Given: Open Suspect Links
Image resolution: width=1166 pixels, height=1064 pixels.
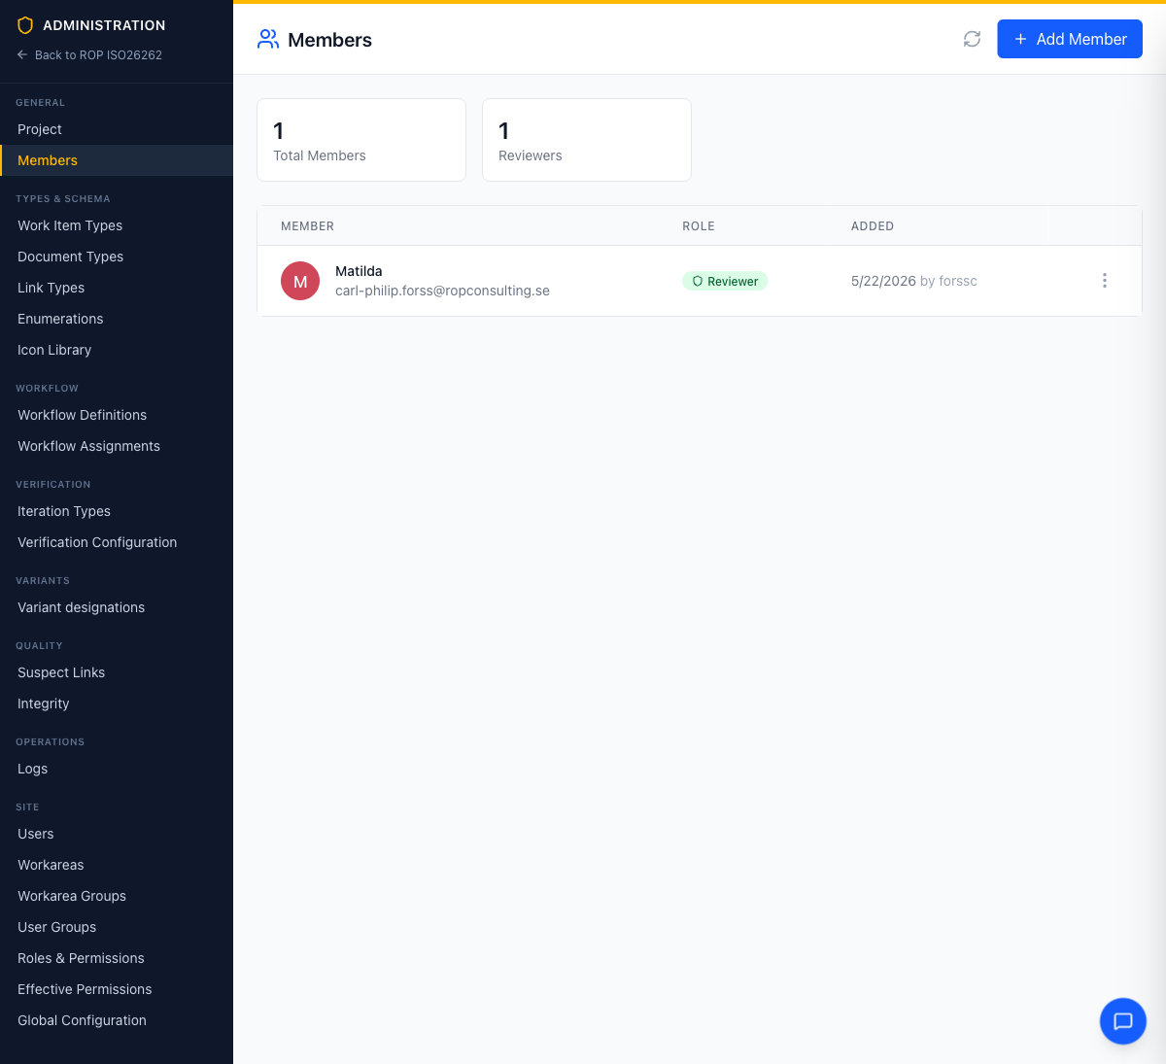Looking at the screenshot, I should (x=117, y=672).
